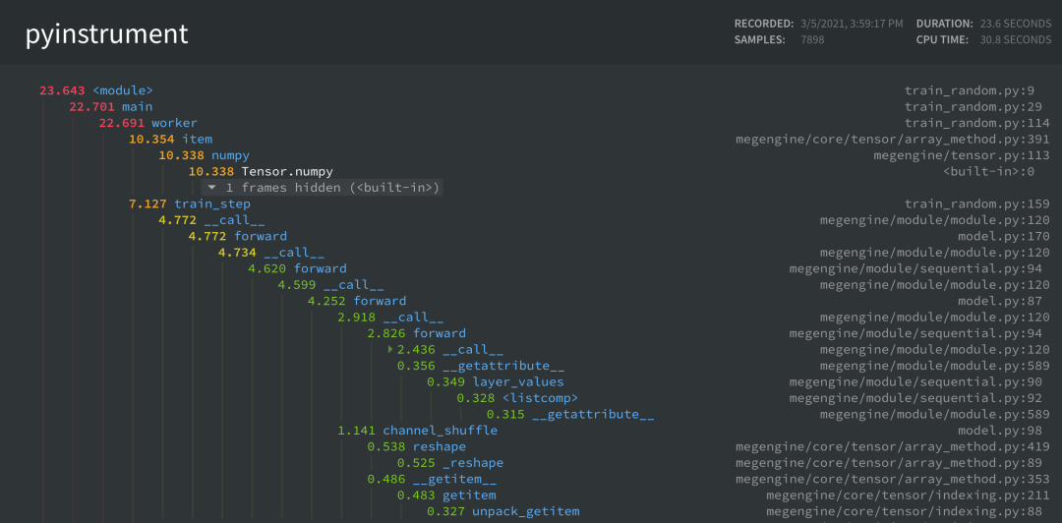The width and height of the screenshot is (1062, 523).
Task: Select the 2.918 __call__ frame
Action: click(x=390, y=318)
